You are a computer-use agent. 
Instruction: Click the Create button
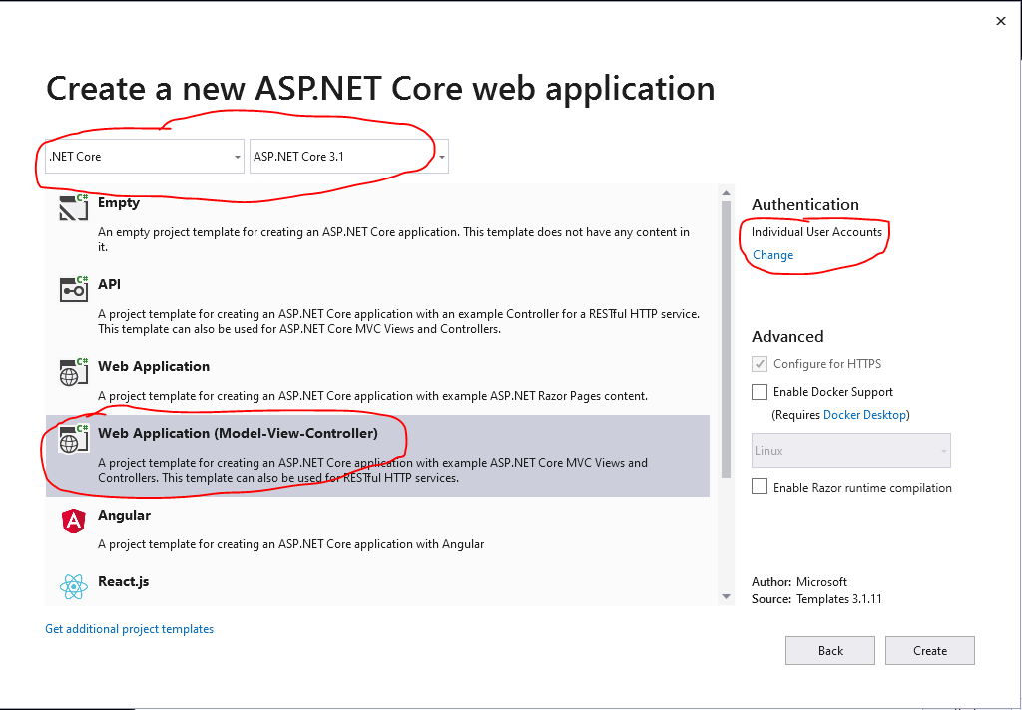(x=929, y=651)
